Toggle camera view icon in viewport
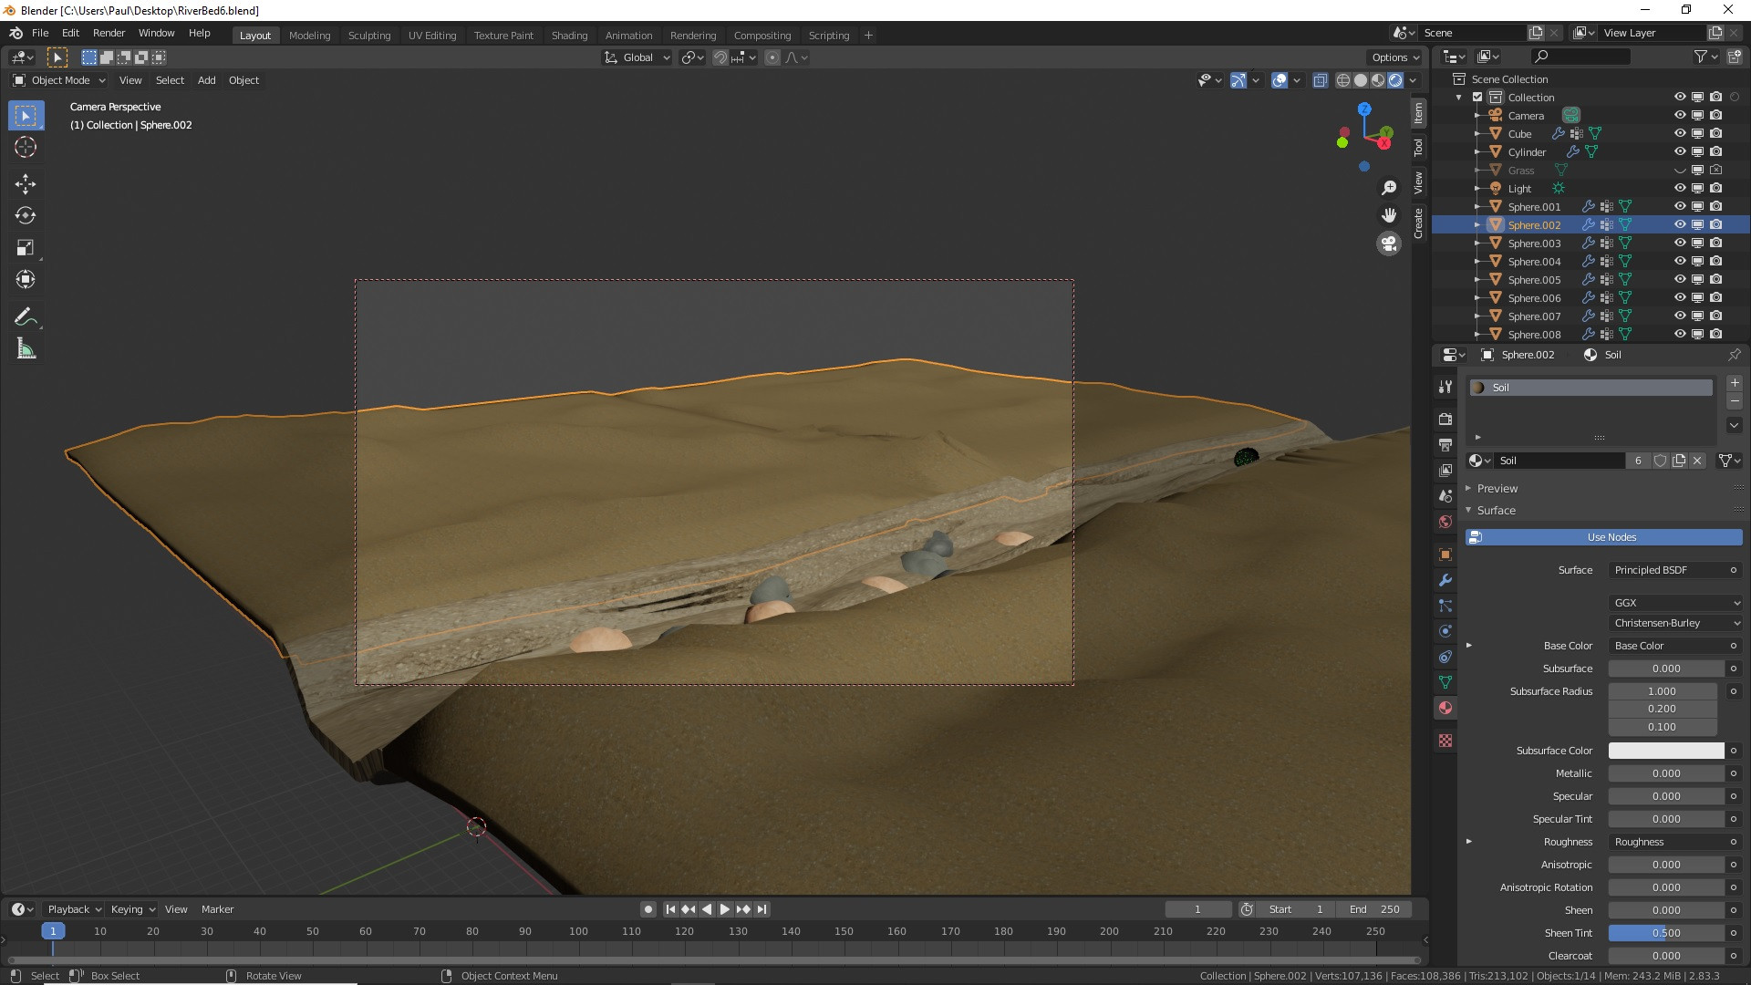Screen dimensions: 1751x985 (1389, 244)
